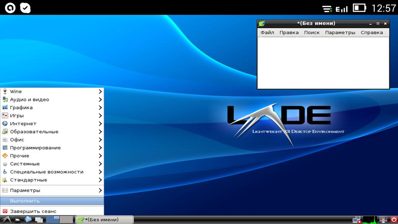Launch the web browser globe icon
The width and height of the screenshot is (398, 224).
(28, 220)
